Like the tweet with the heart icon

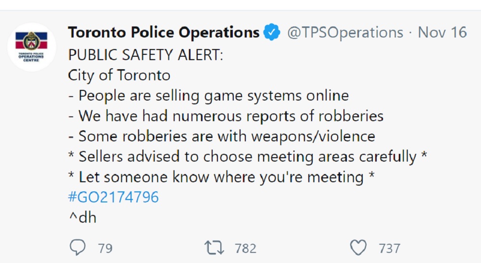[358, 247]
